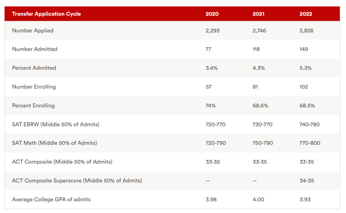346x213 pixels.
Task: Click the Percent Admitted row label
Action: 34,68
